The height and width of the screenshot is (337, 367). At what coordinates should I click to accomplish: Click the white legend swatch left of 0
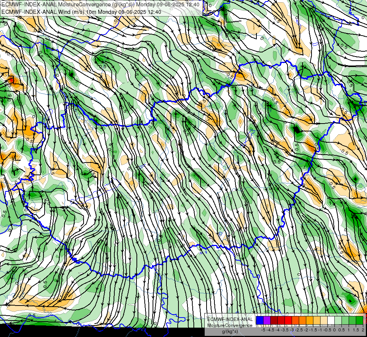(x=331, y=320)
